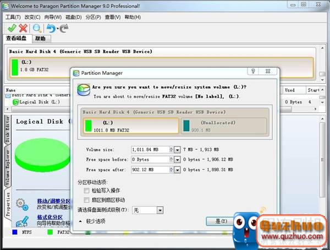
Task: Click the move/resize partition gear icon
Action: (x=22, y=204)
